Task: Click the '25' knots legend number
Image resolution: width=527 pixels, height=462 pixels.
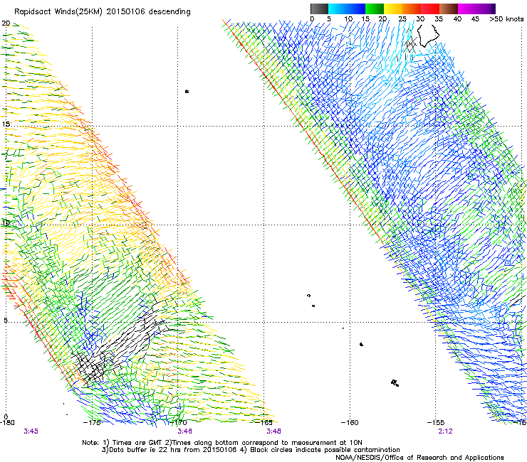Action: pyautogui.click(x=402, y=19)
